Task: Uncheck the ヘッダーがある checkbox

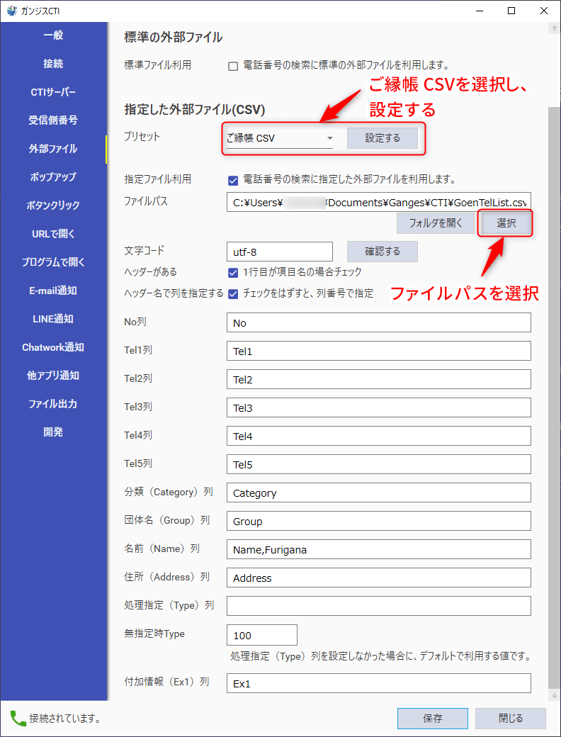Action: 233,272
